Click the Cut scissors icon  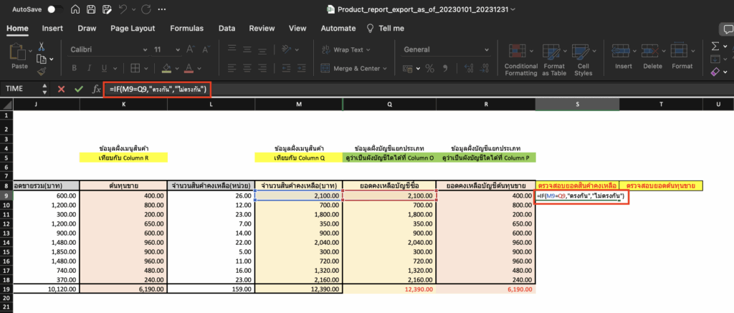41,46
